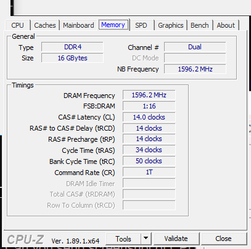Click the NB Frequency label
This screenshot has width=251, height=249.
pyautogui.click(x=138, y=69)
